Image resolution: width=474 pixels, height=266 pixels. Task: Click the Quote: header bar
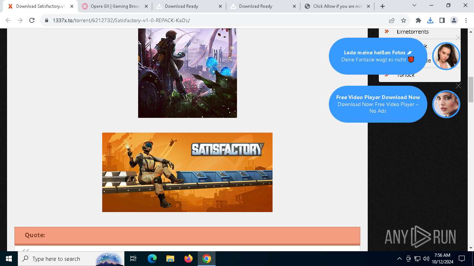[187, 235]
